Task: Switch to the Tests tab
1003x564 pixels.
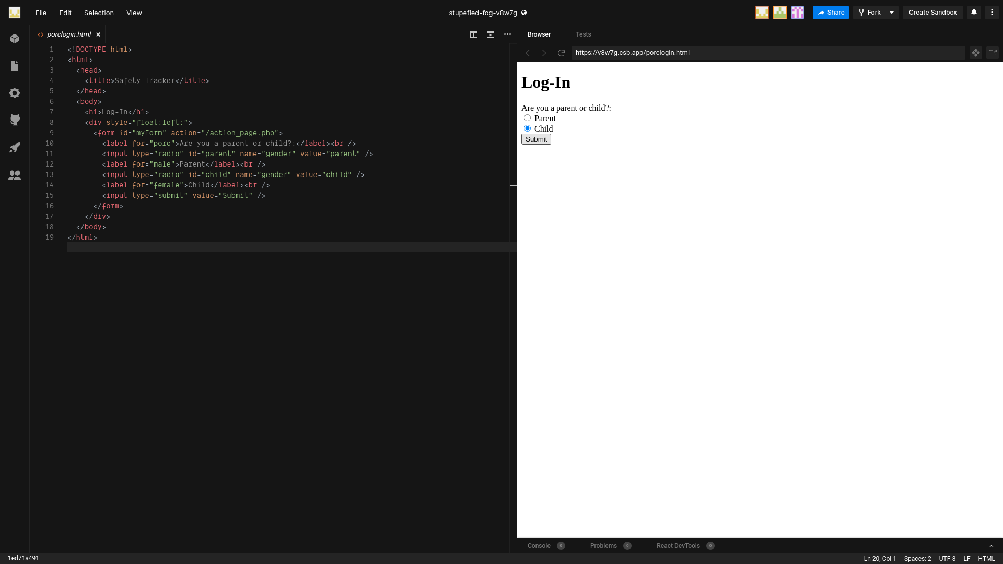Action: (x=583, y=34)
